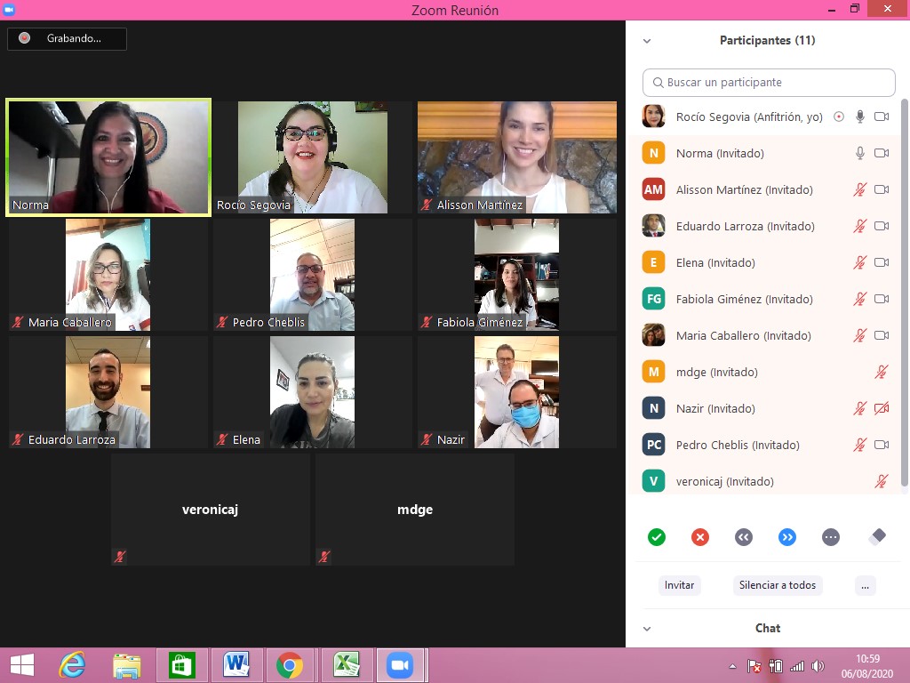The height and width of the screenshot is (683, 910).
Task: Click the red No reaction icon
Action: pyautogui.click(x=700, y=537)
